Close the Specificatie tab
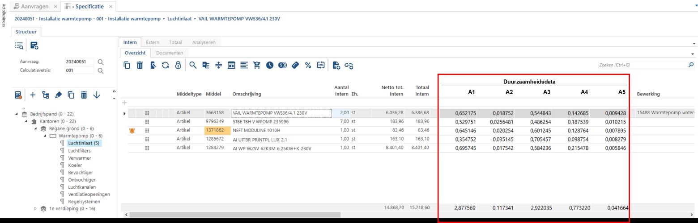Viewport: 698px width, 223px height. coord(111,7)
